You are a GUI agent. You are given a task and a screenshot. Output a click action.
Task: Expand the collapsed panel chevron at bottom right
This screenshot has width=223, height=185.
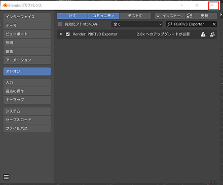click(213, 182)
